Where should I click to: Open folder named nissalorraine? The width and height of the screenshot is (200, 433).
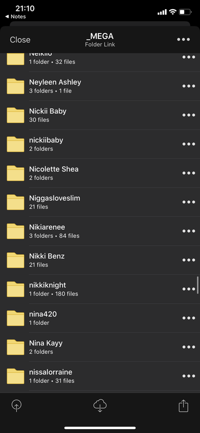(100, 376)
